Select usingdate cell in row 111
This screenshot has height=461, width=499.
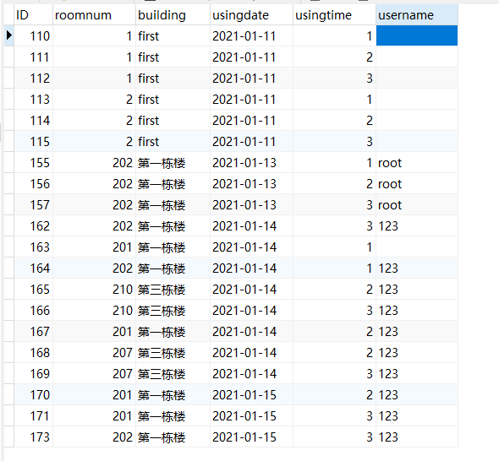click(251, 57)
